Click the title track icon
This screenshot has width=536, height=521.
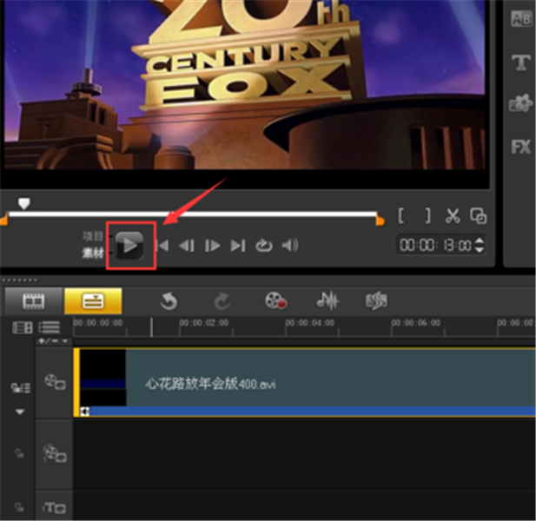[x=54, y=508]
